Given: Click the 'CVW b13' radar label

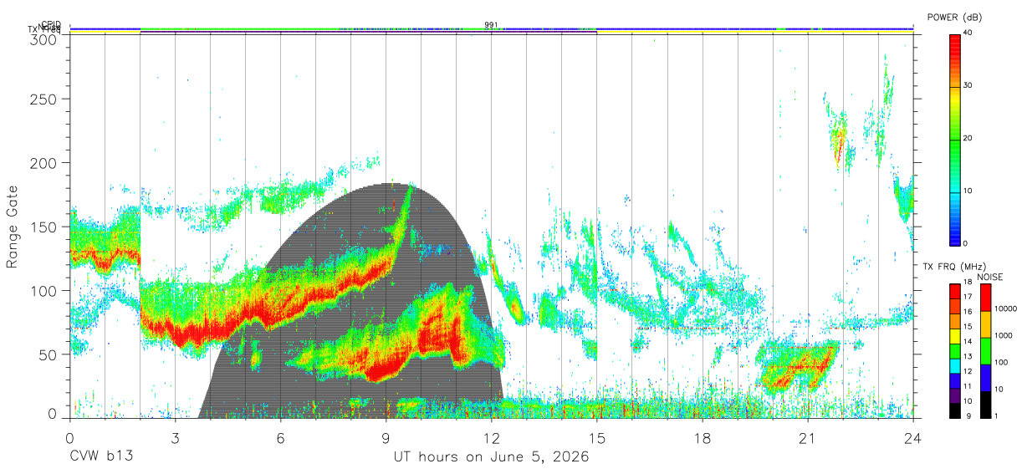Looking at the screenshot, I should (101, 456).
